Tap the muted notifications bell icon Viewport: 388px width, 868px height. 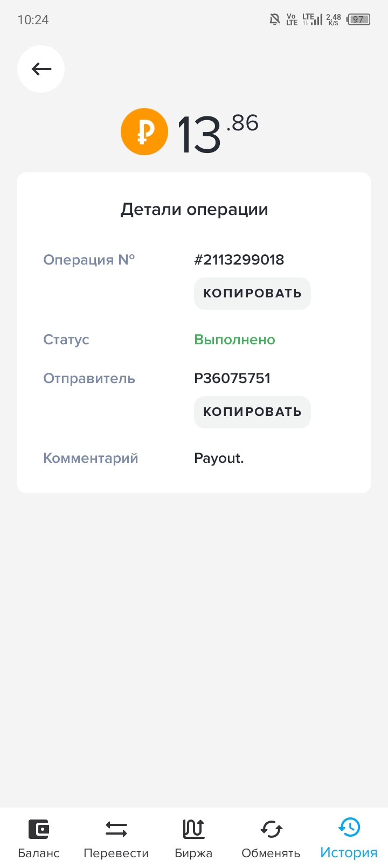pyautogui.click(x=275, y=20)
